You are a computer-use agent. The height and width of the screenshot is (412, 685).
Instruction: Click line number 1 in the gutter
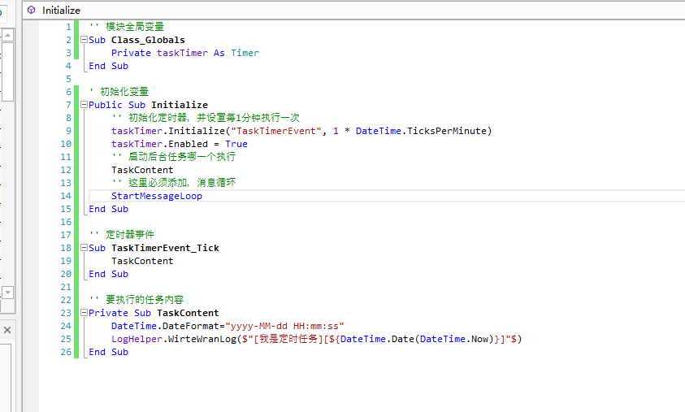point(68,27)
